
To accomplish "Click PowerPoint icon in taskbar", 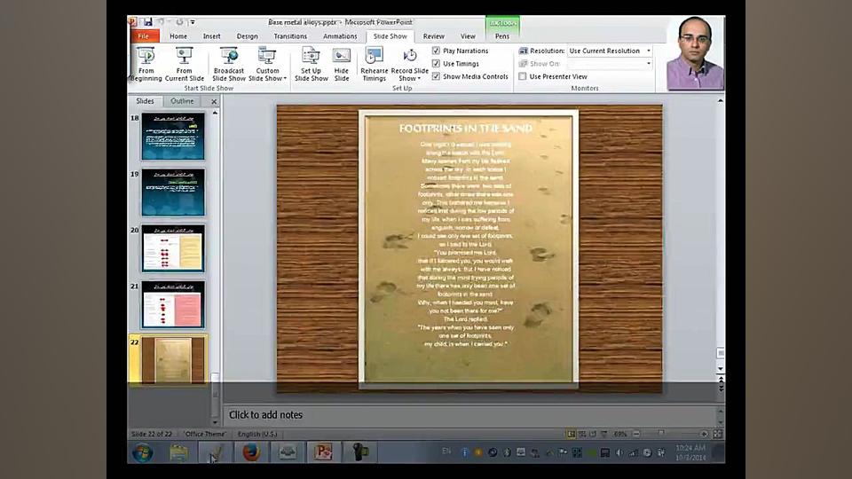I will pos(323,452).
